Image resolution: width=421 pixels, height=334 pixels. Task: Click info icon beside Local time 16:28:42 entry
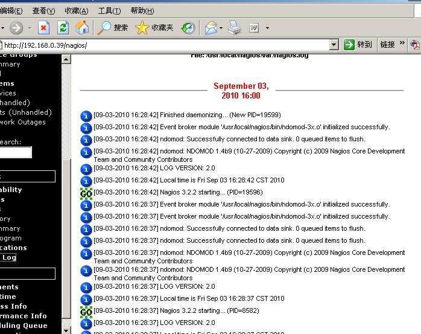[x=86, y=181]
